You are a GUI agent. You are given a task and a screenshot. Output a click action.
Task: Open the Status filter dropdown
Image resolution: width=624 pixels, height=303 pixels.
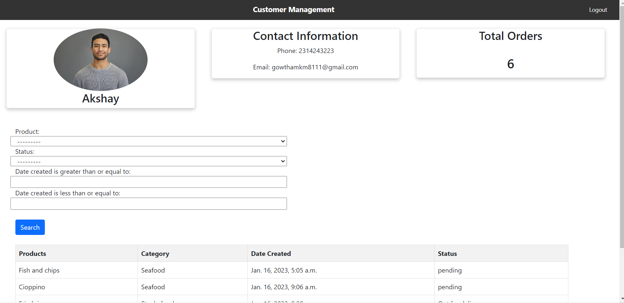pos(149,161)
